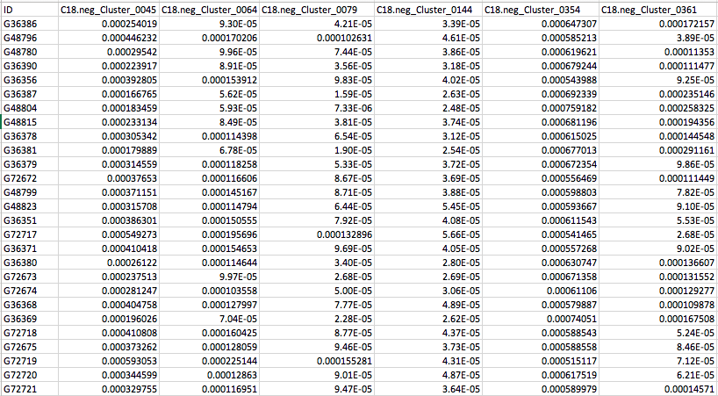Select header C18.neg_Cluster_0064
718x396 pixels.
click(x=210, y=9)
